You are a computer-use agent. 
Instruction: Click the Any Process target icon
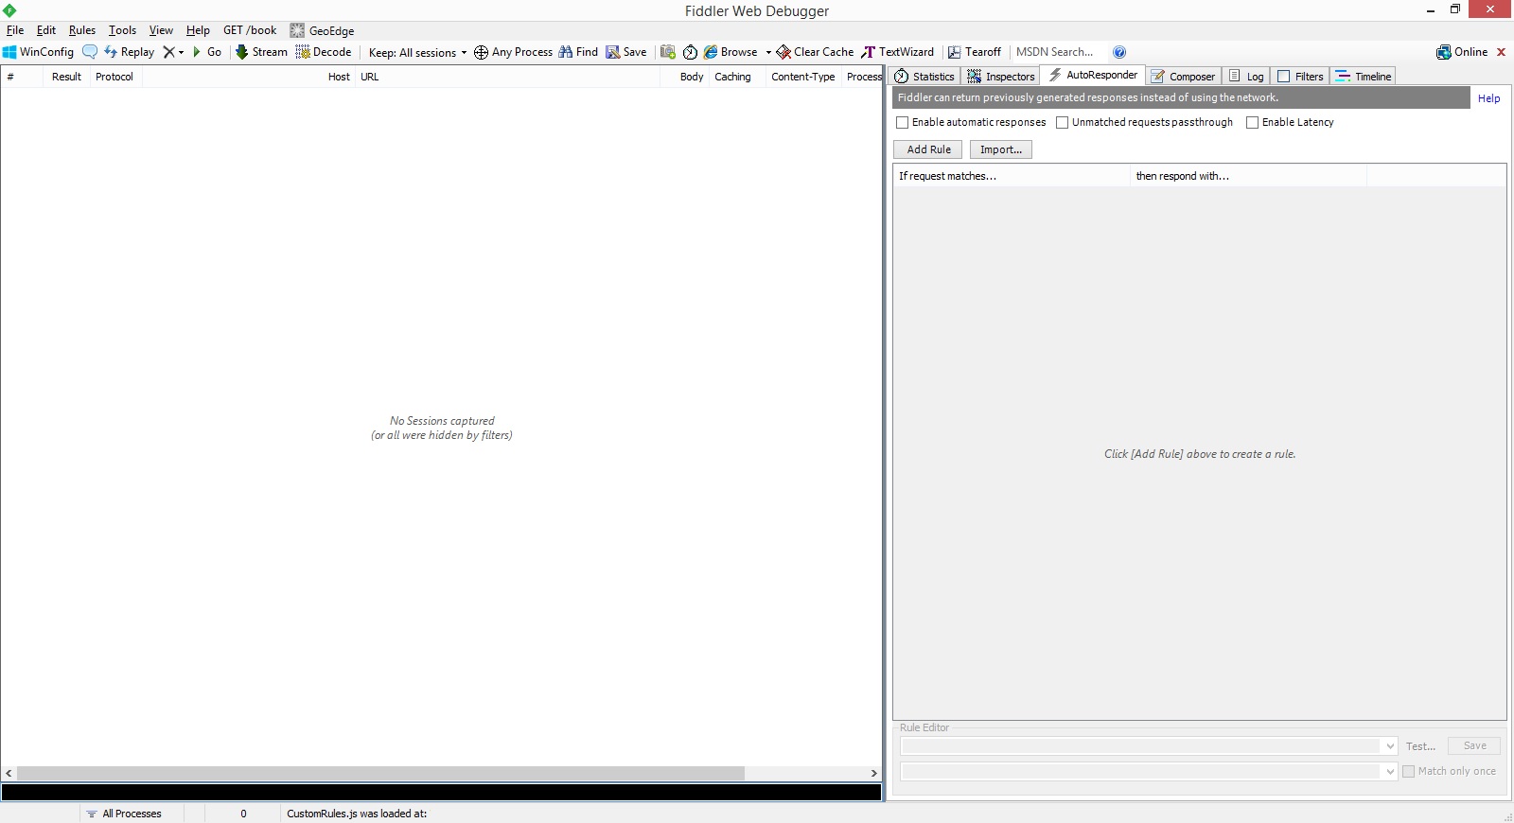pos(481,52)
